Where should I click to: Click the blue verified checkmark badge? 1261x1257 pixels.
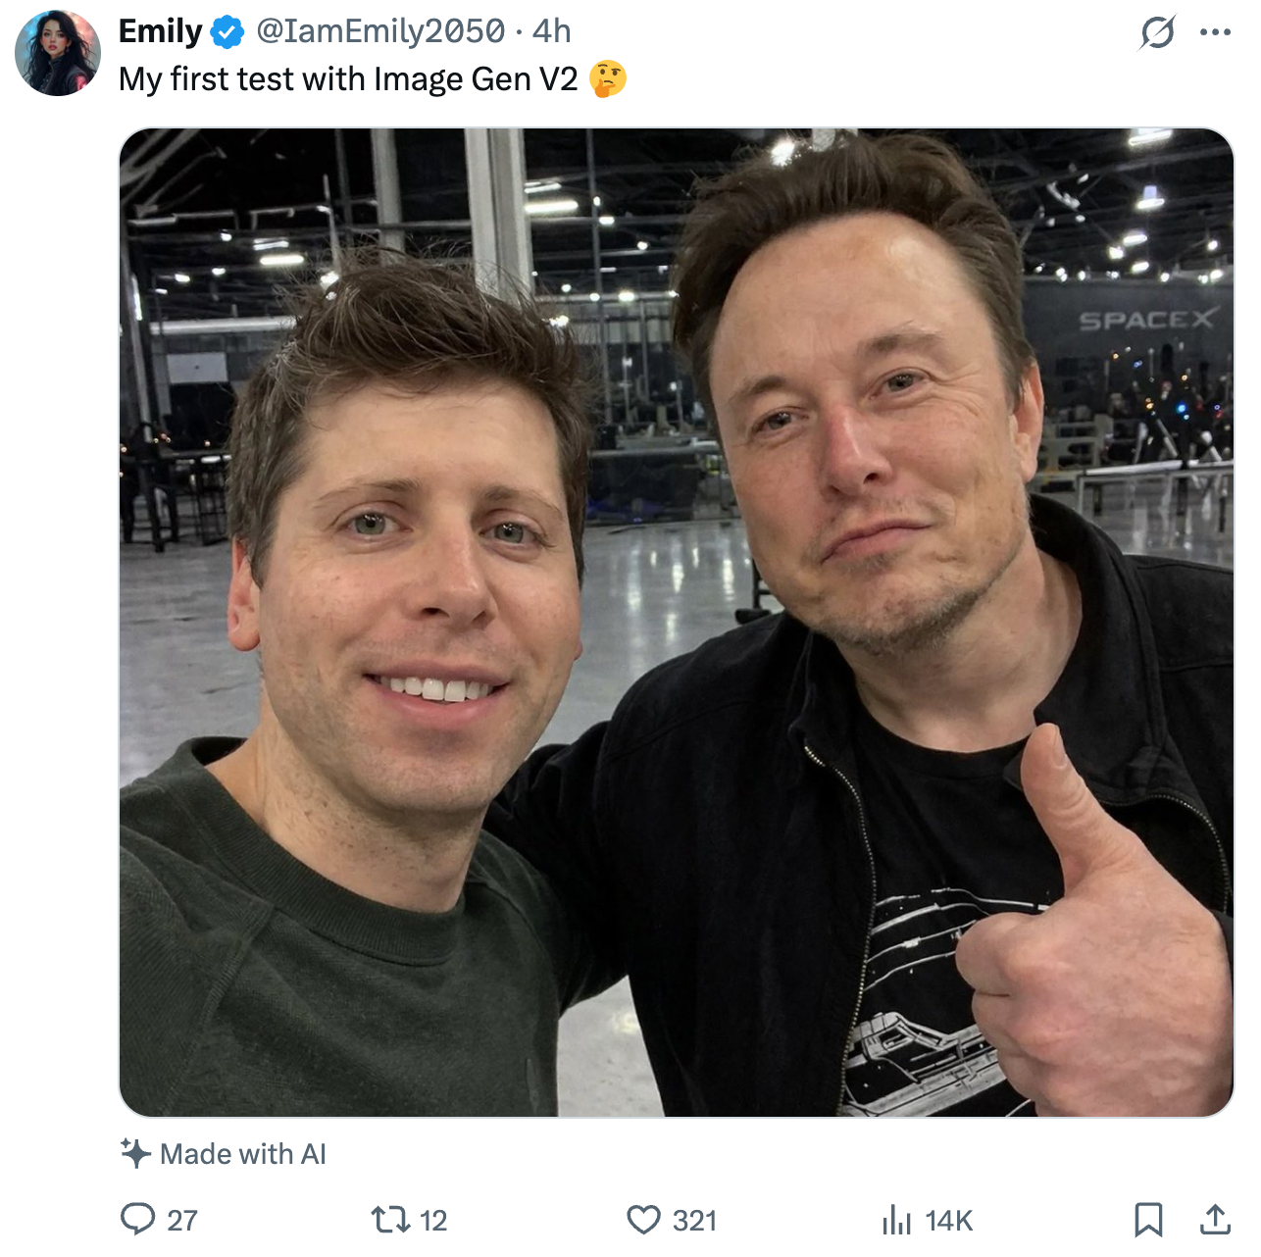pyautogui.click(x=227, y=32)
